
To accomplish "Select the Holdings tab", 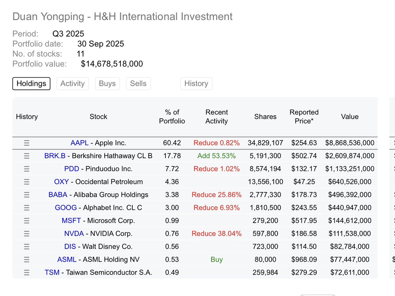I will point(31,84).
